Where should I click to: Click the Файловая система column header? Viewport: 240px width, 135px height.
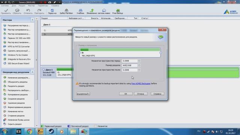[x=76, y=18]
